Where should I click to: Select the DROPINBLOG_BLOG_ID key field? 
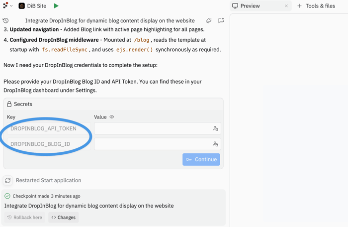coord(49,144)
